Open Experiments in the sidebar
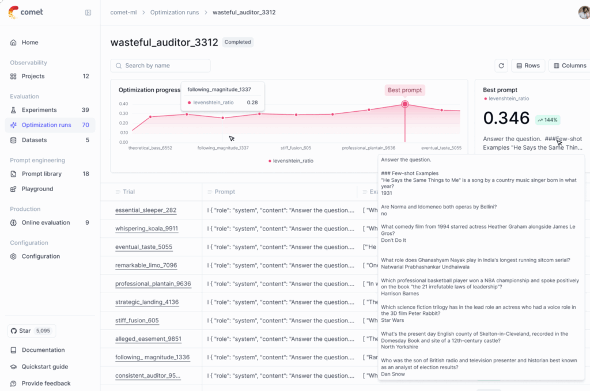Screen dimensions: 590x391 tap(39, 110)
